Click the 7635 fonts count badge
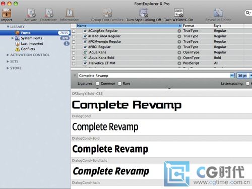 point(64,33)
